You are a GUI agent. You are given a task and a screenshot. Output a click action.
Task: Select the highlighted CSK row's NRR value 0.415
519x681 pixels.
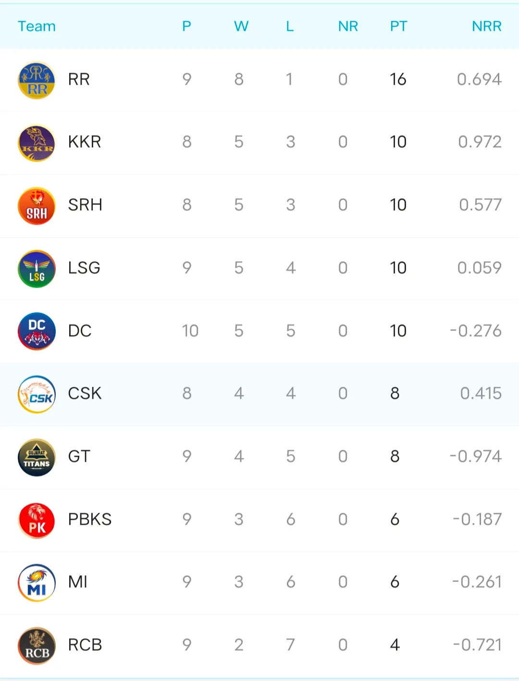tap(481, 393)
